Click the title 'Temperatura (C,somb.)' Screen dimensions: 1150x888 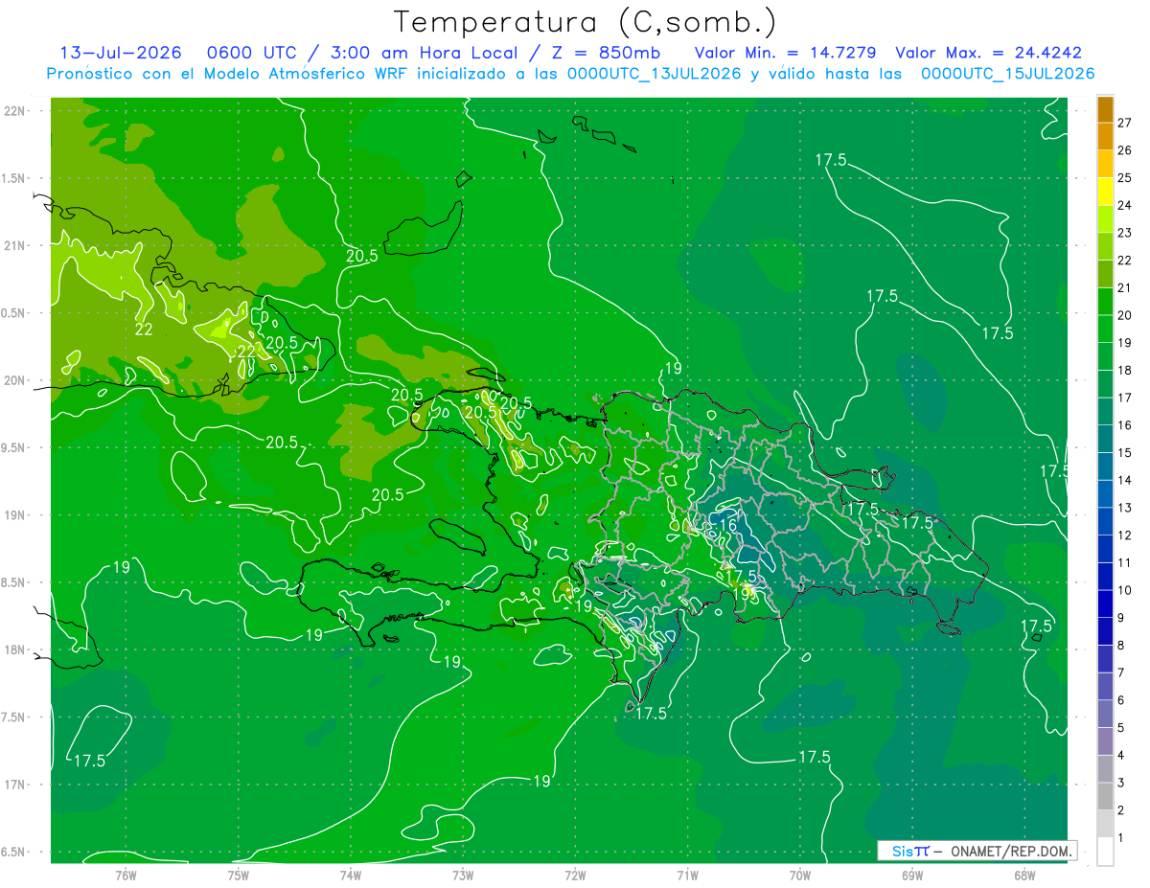[585, 22]
